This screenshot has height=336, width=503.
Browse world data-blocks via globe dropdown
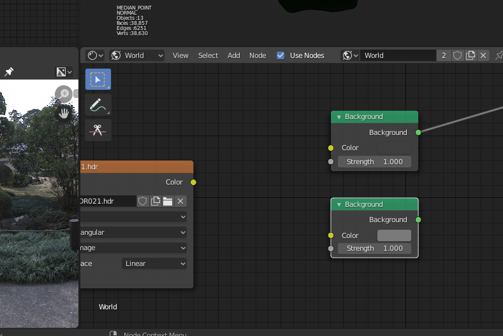(x=349, y=55)
